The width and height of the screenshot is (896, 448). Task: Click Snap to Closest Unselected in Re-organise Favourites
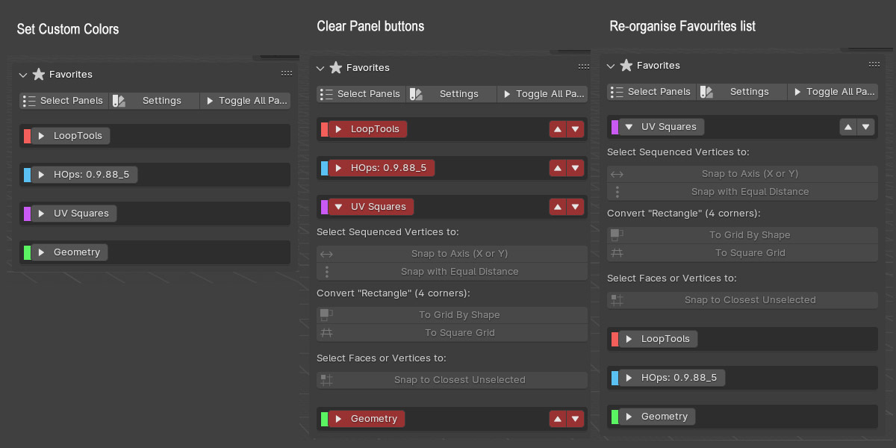tap(742, 300)
